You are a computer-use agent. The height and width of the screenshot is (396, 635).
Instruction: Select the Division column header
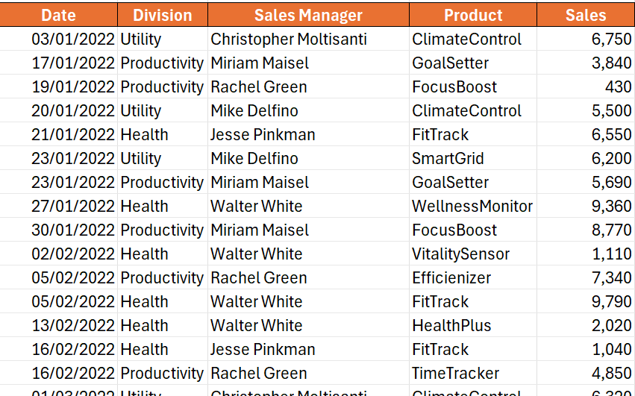162,15
